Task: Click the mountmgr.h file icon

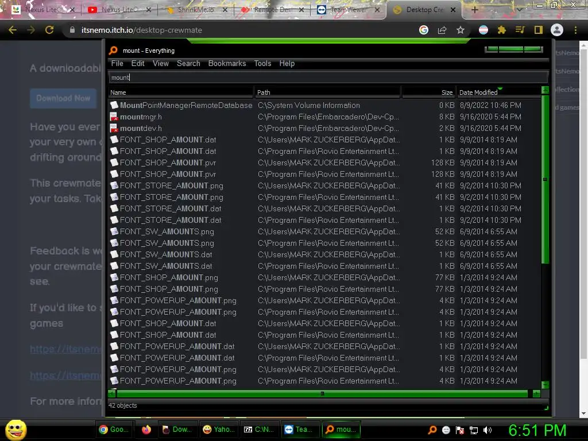Action: 114,117
